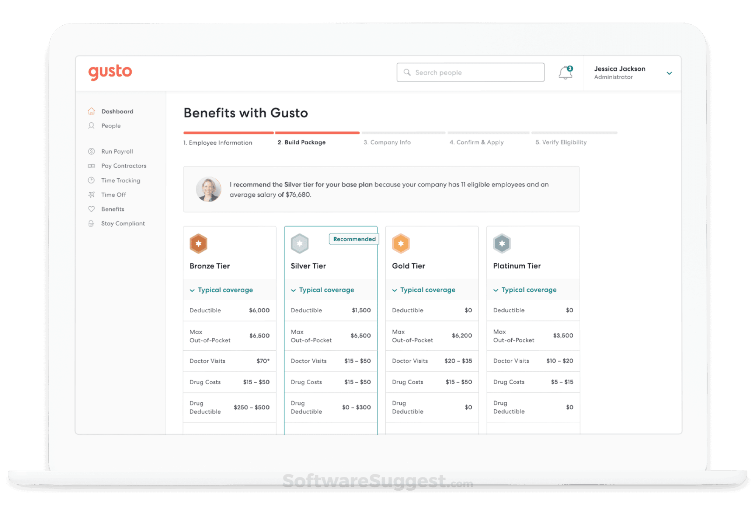The height and width of the screenshot is (515, 755).
Task: Toggle the Silver Tier recommended badge
Action: (x=352, y=239)
